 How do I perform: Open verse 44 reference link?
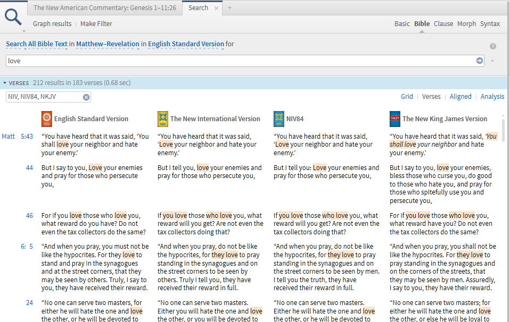29,168
